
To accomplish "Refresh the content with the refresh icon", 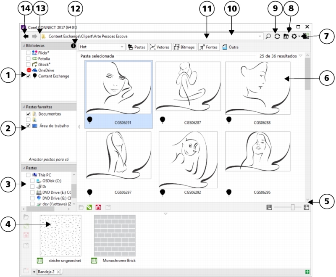I will [x=277, y=37].
